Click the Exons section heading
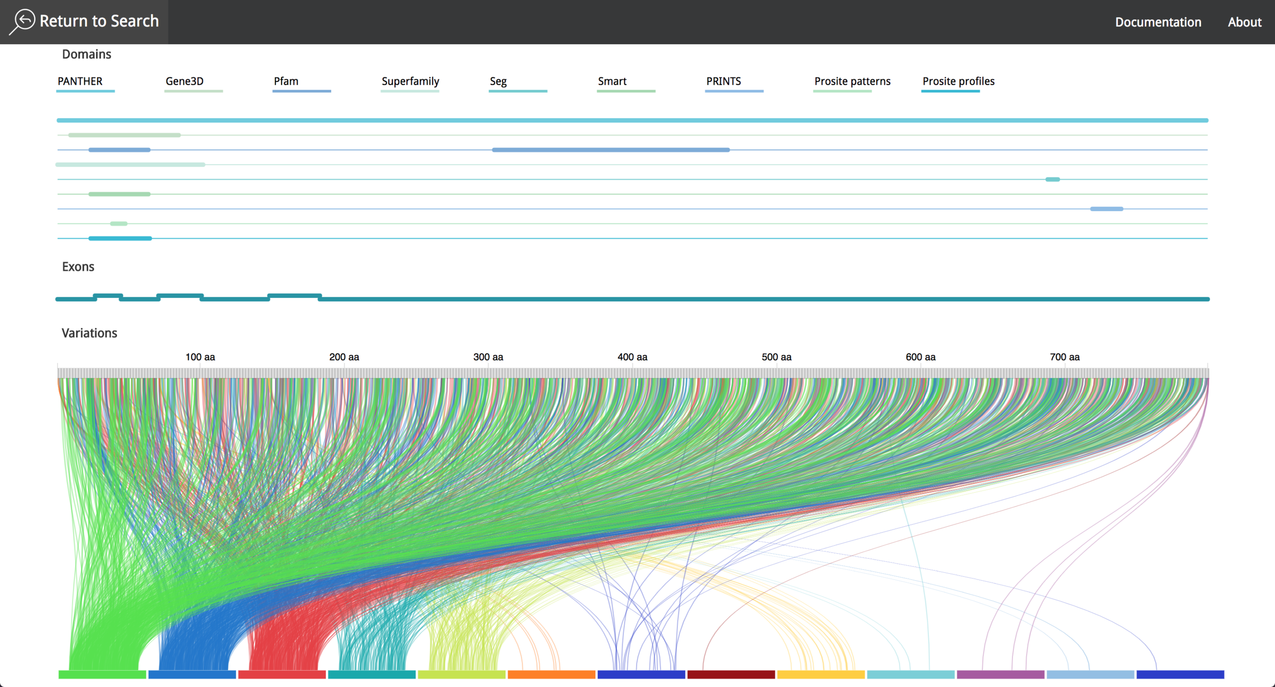 [78, 267]
